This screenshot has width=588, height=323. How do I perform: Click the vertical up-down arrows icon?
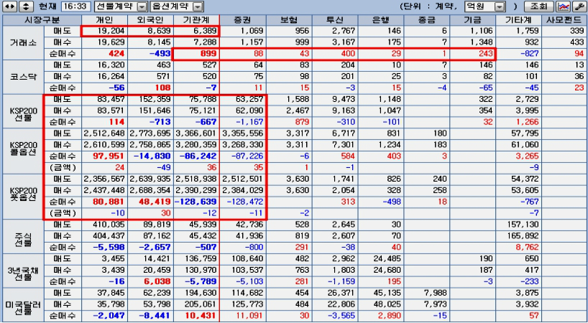25,6
